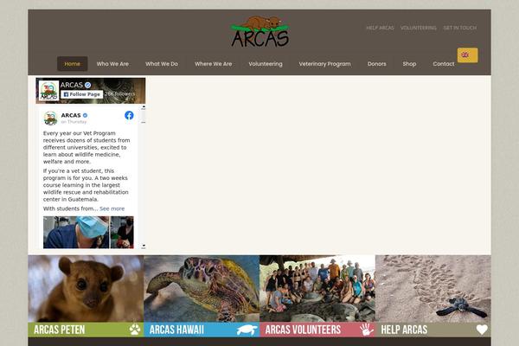Click the HELP ARCAS tan label
Image resolution: width=519 pixels, height=346 pixels.
pyautogui.click(x=433, y=330)
